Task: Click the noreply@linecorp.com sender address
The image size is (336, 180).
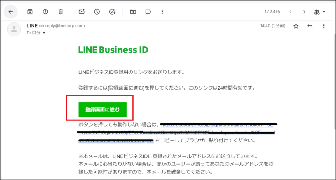Action: [62, 26]
